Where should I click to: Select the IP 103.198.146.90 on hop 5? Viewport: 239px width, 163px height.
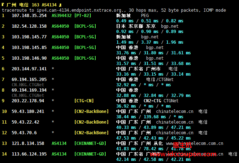pos(29,58)
